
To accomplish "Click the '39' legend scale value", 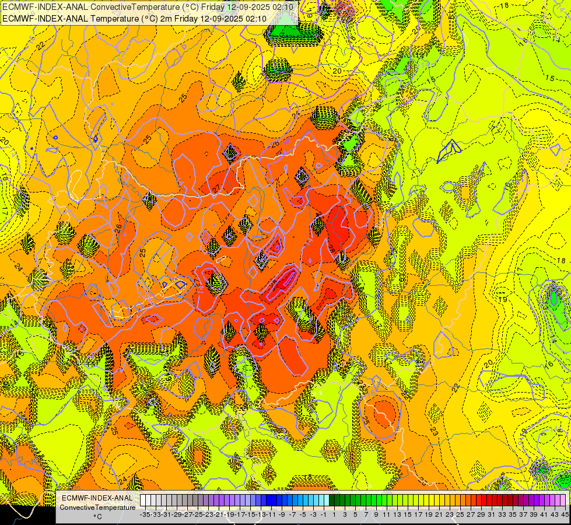I will point(534,515).
